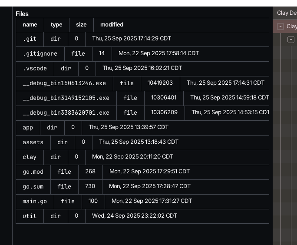The image size is (297, 245).
Task: Select __debug_bin150613246.exe file name
Action: click(x=64, y=83)
